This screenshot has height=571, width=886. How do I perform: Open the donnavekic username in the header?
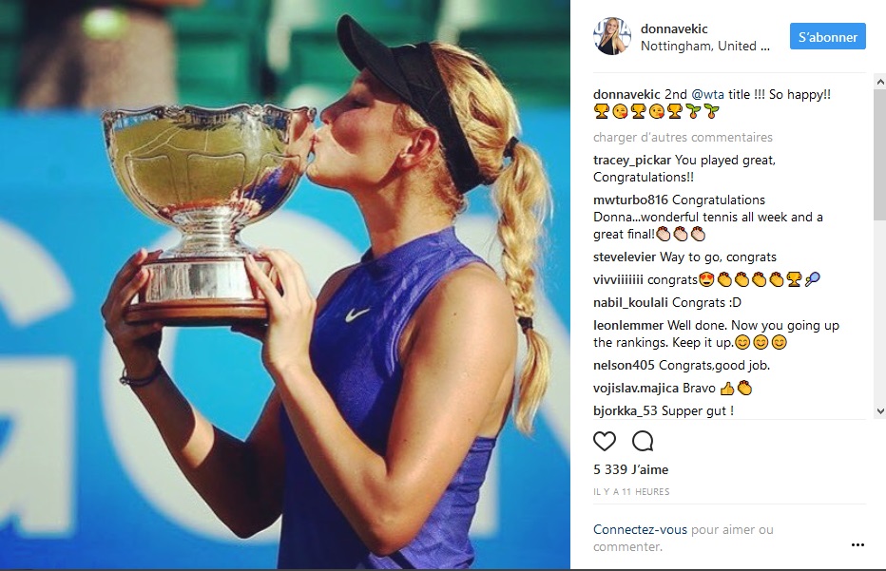[x=674, y=29]
